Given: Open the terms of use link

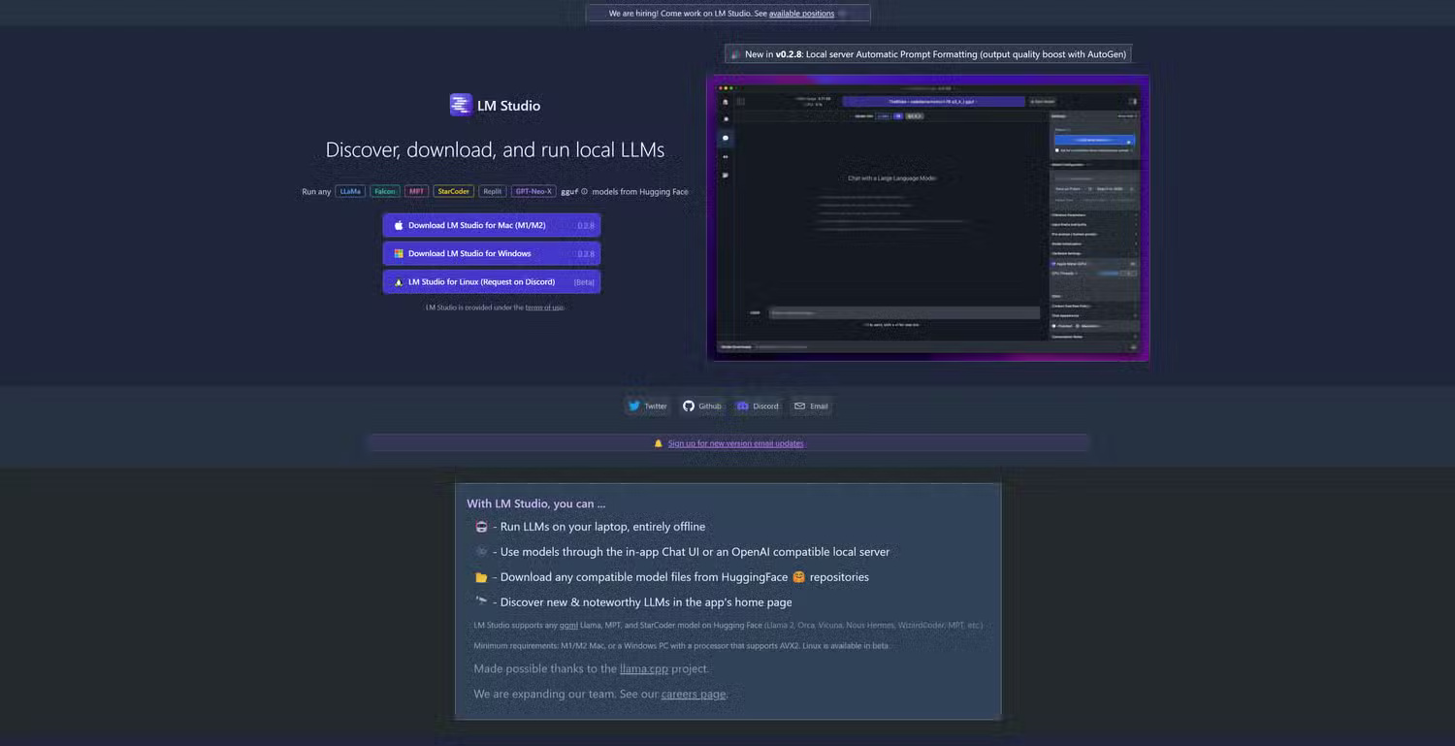Looking at the screenshot, I should click(544, 308).
